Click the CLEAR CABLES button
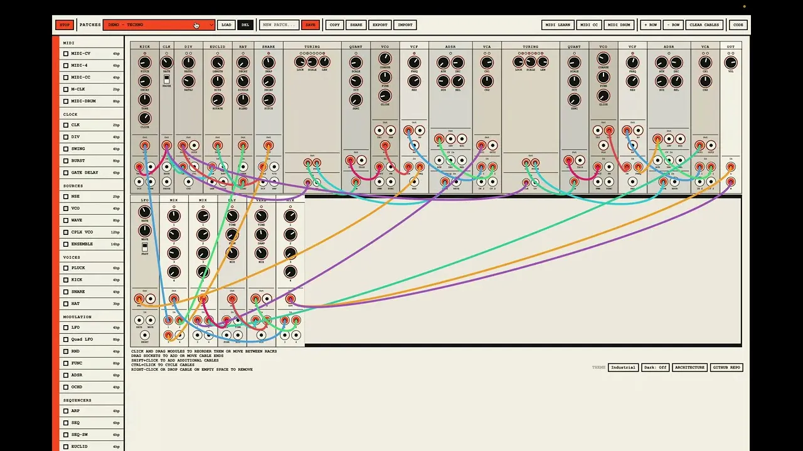 [x=705, y=25]
